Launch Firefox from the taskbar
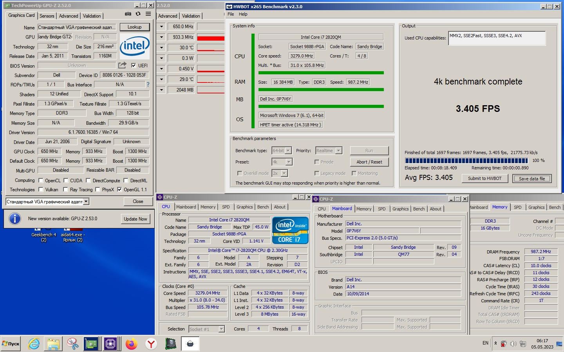 pos(132,344)
